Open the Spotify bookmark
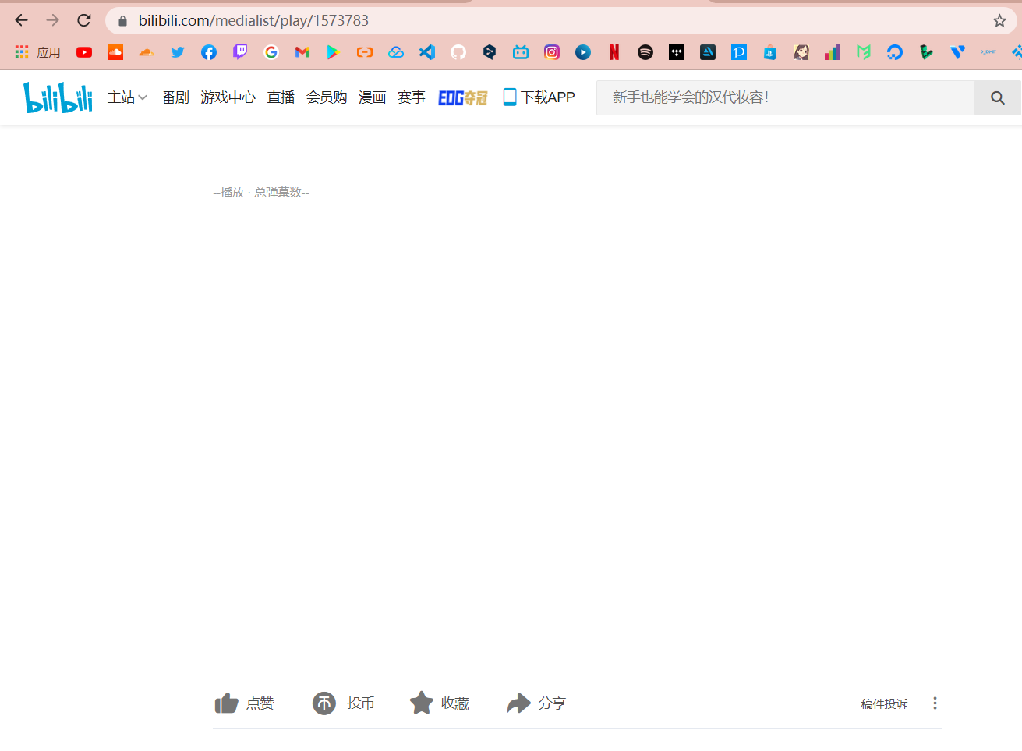 point(645,52)
